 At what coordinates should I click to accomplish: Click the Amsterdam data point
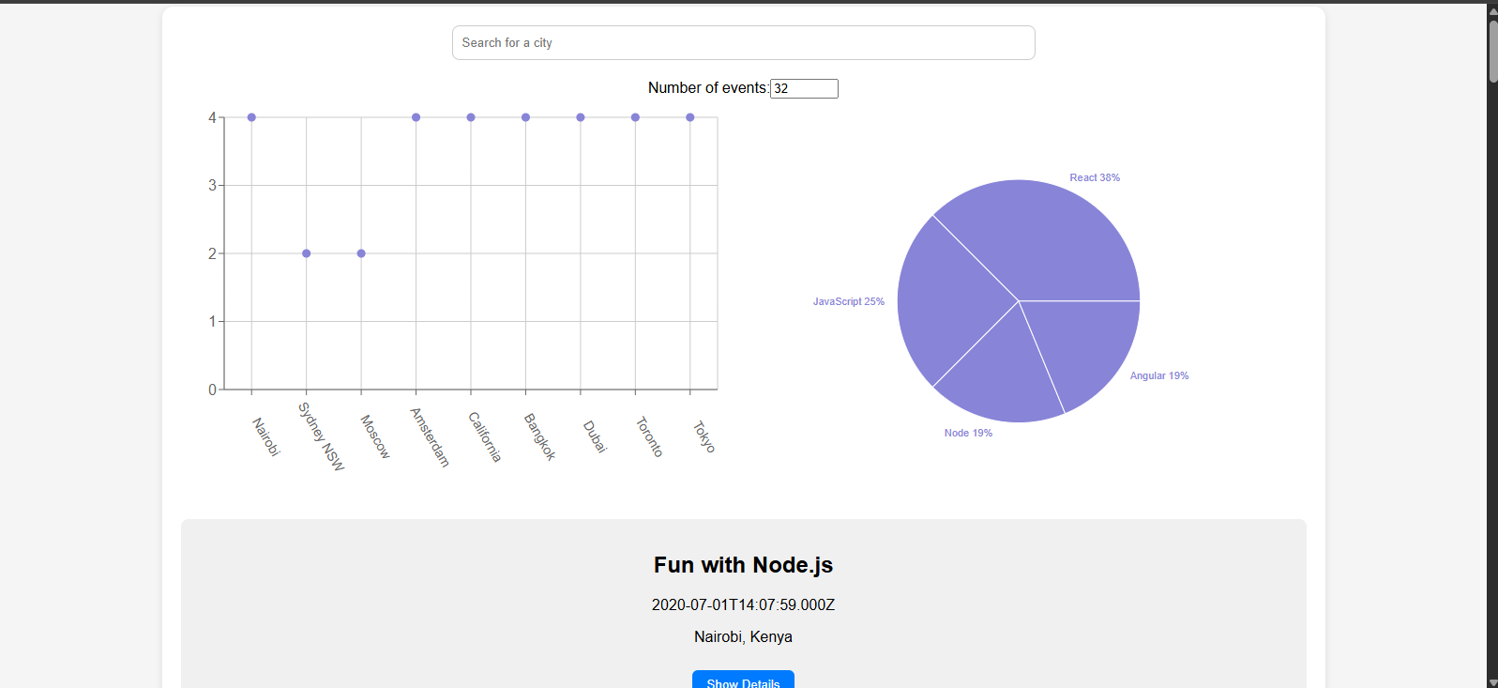point(416,117)
